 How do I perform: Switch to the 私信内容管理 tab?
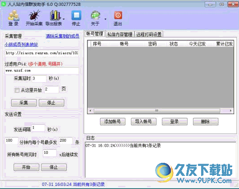click(x=120, y=34)
